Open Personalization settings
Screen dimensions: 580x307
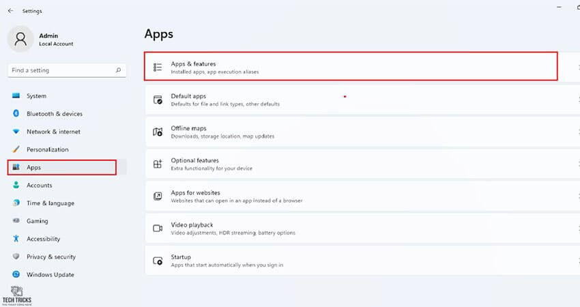pos(68,149)
